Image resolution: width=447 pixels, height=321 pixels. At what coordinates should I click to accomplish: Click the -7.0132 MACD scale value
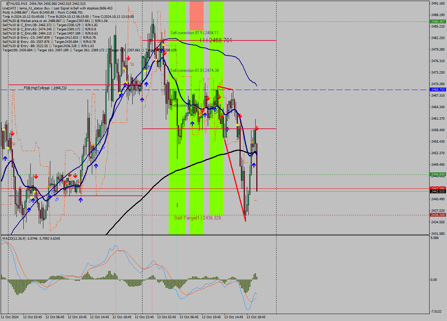437,312
